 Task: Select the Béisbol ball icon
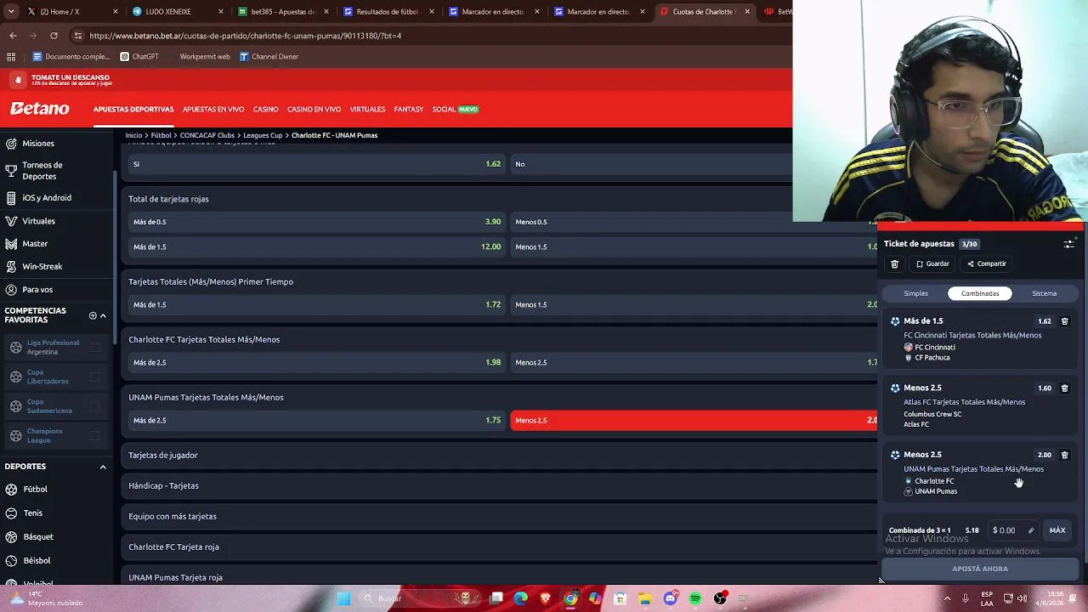(x=12, y=561)
